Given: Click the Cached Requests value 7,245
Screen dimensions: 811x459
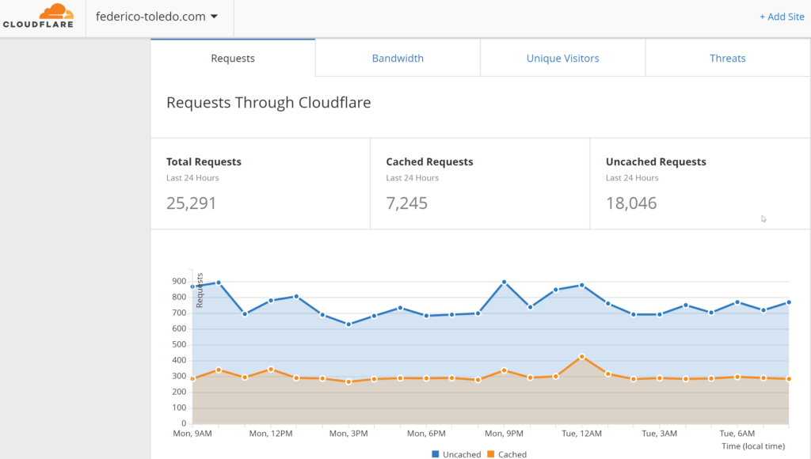Looking at the screenshot, I should click(407, 203).
